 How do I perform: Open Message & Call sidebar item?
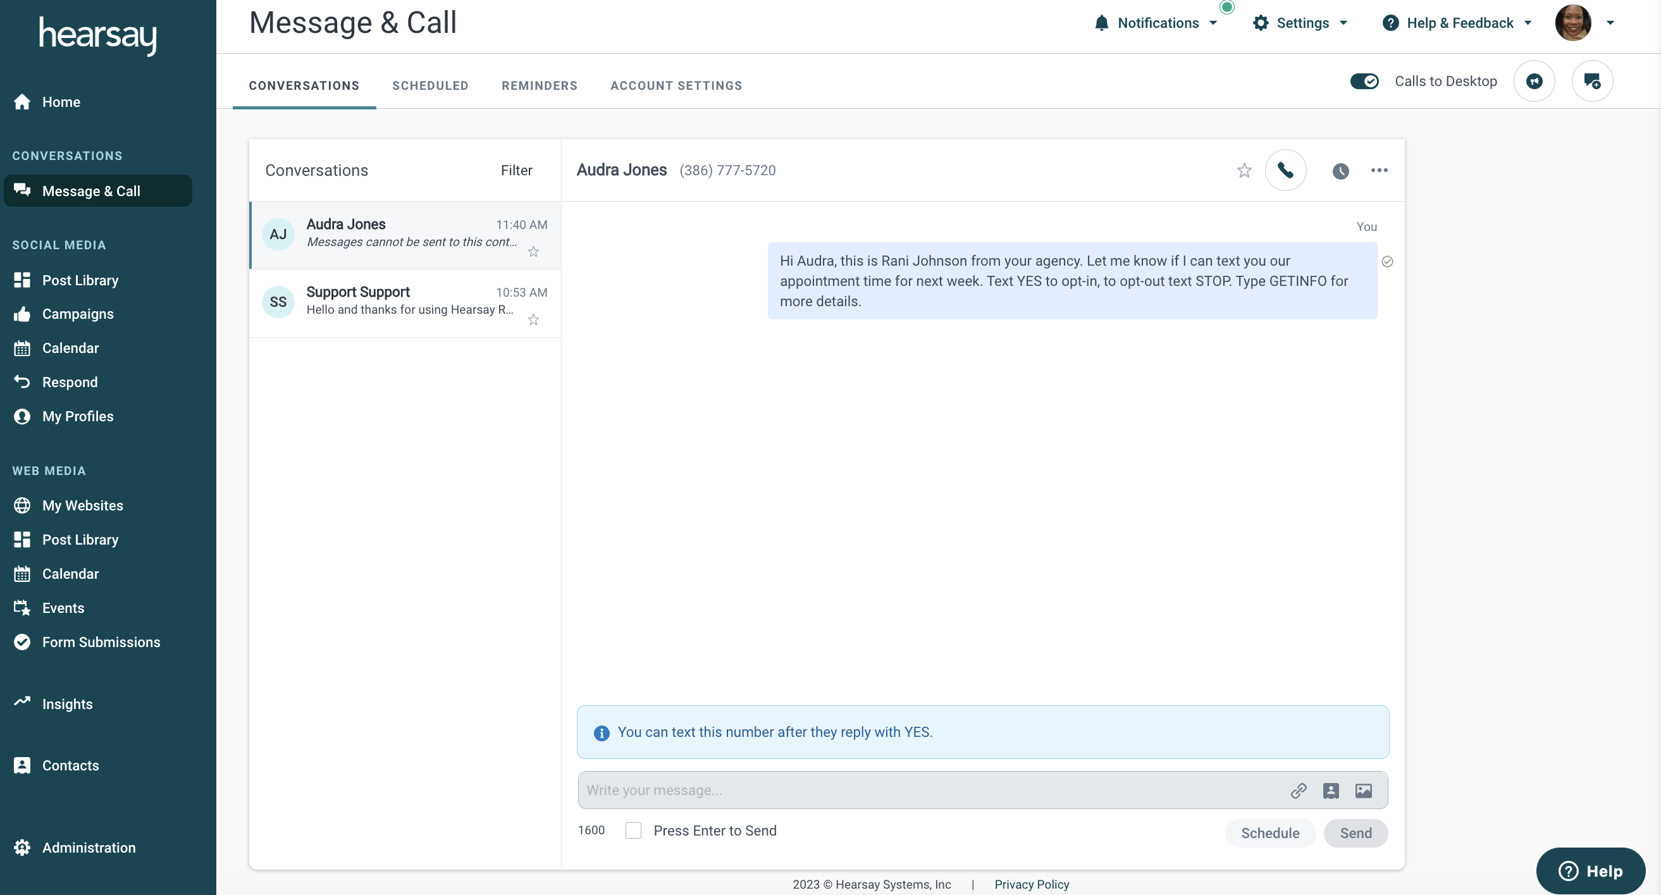(98, 191)
